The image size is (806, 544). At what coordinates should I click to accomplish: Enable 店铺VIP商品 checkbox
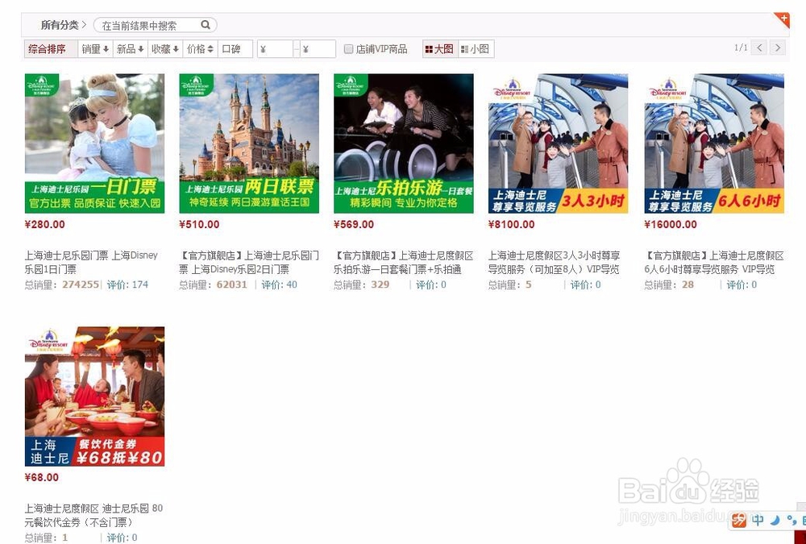click(x=348, y=49)
